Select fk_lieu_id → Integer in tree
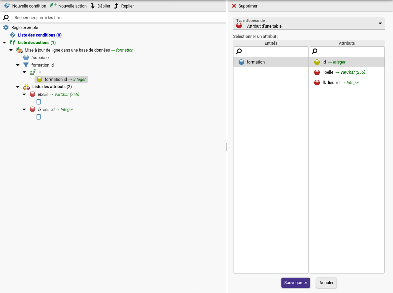The height and width of the screenshot is (293, 393). [55, 110]
